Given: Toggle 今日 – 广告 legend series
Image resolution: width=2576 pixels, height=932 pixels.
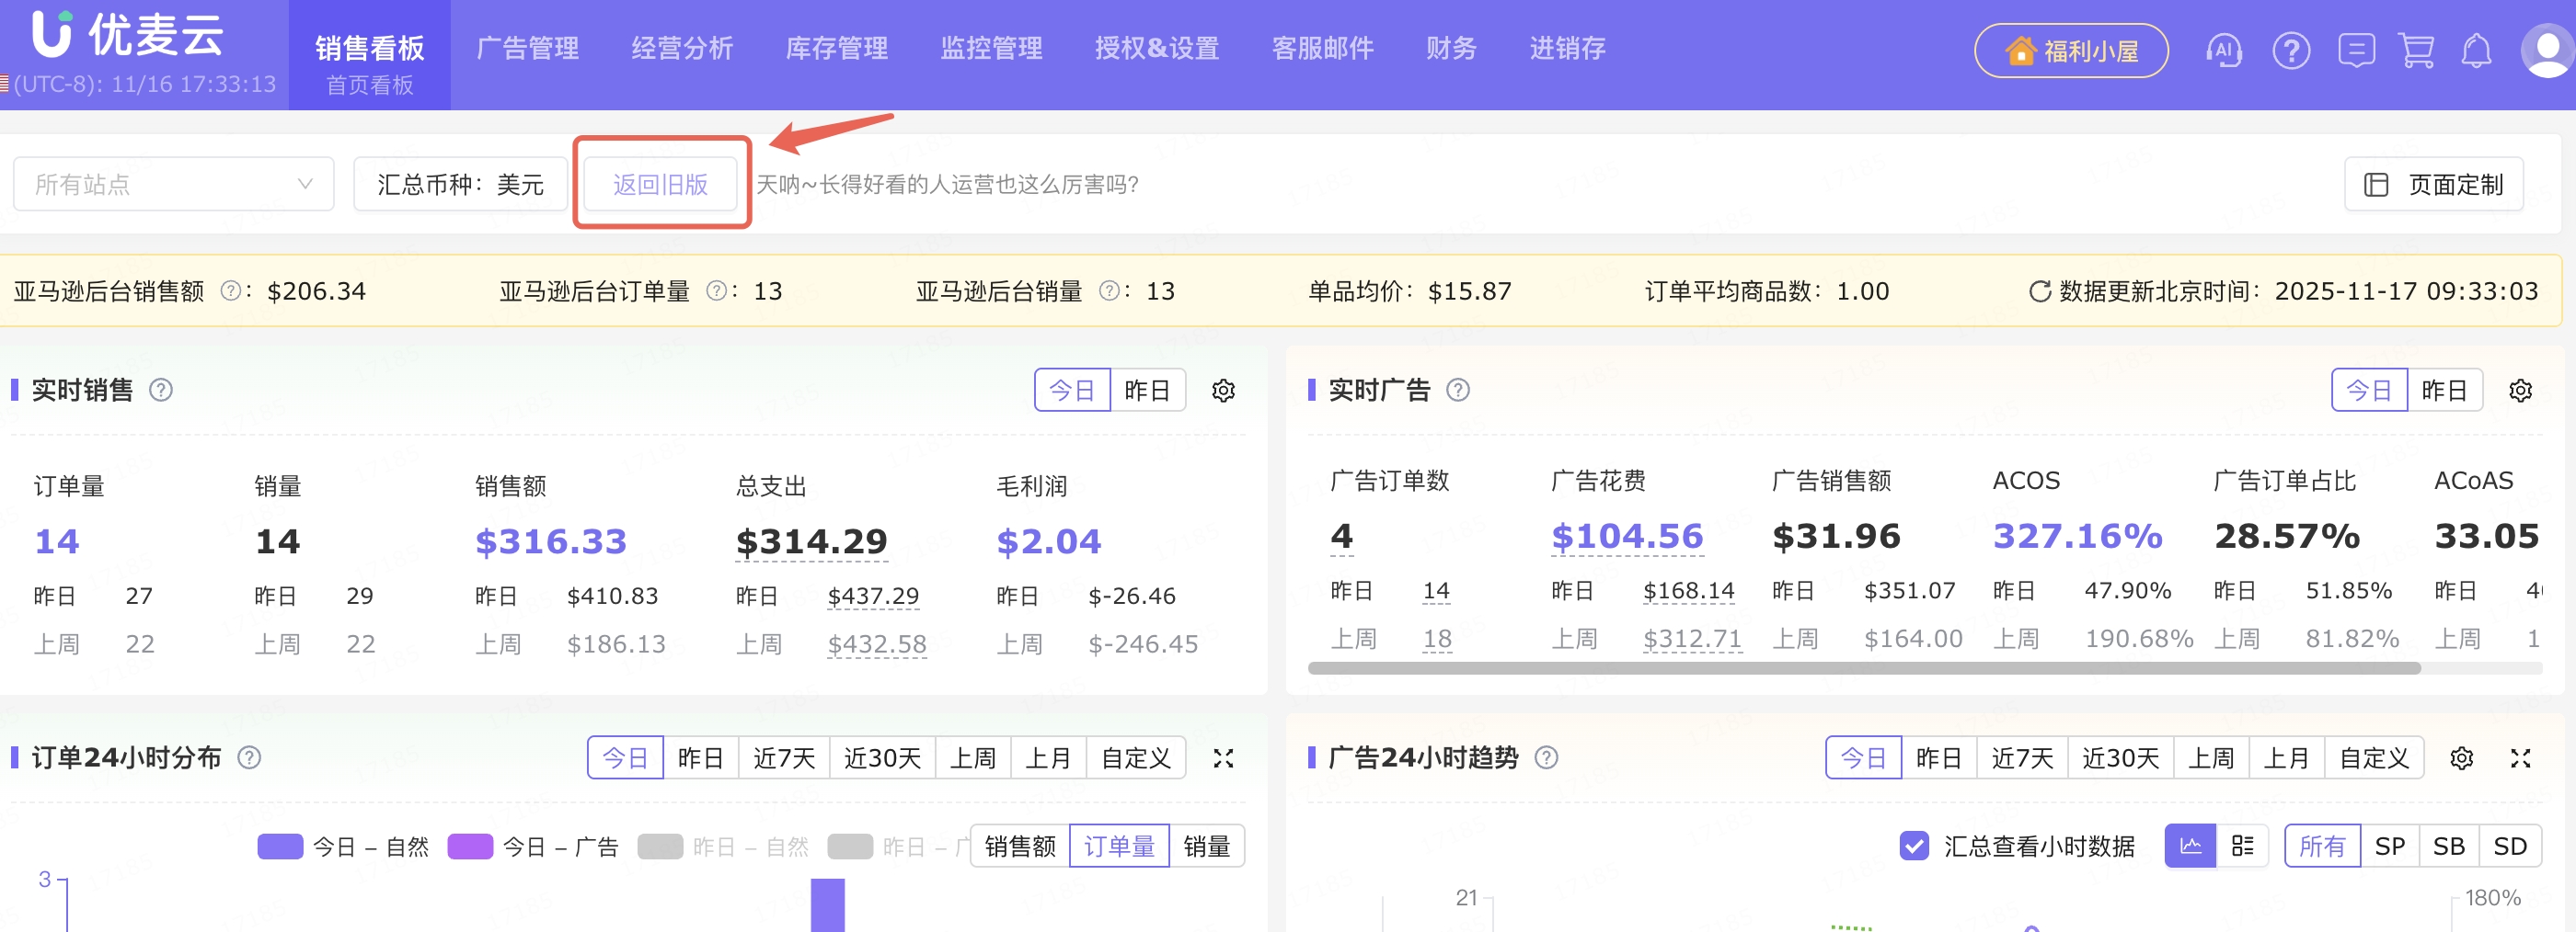Looking at the screenshot, I should 533,847.
